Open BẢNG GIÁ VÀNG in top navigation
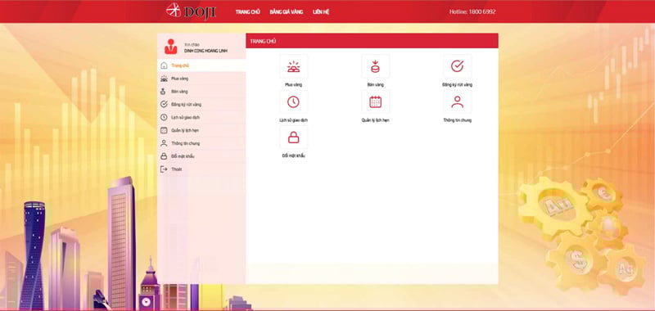Image resolution: width=655 pixels, height=311 pixels. coord(287,11)
